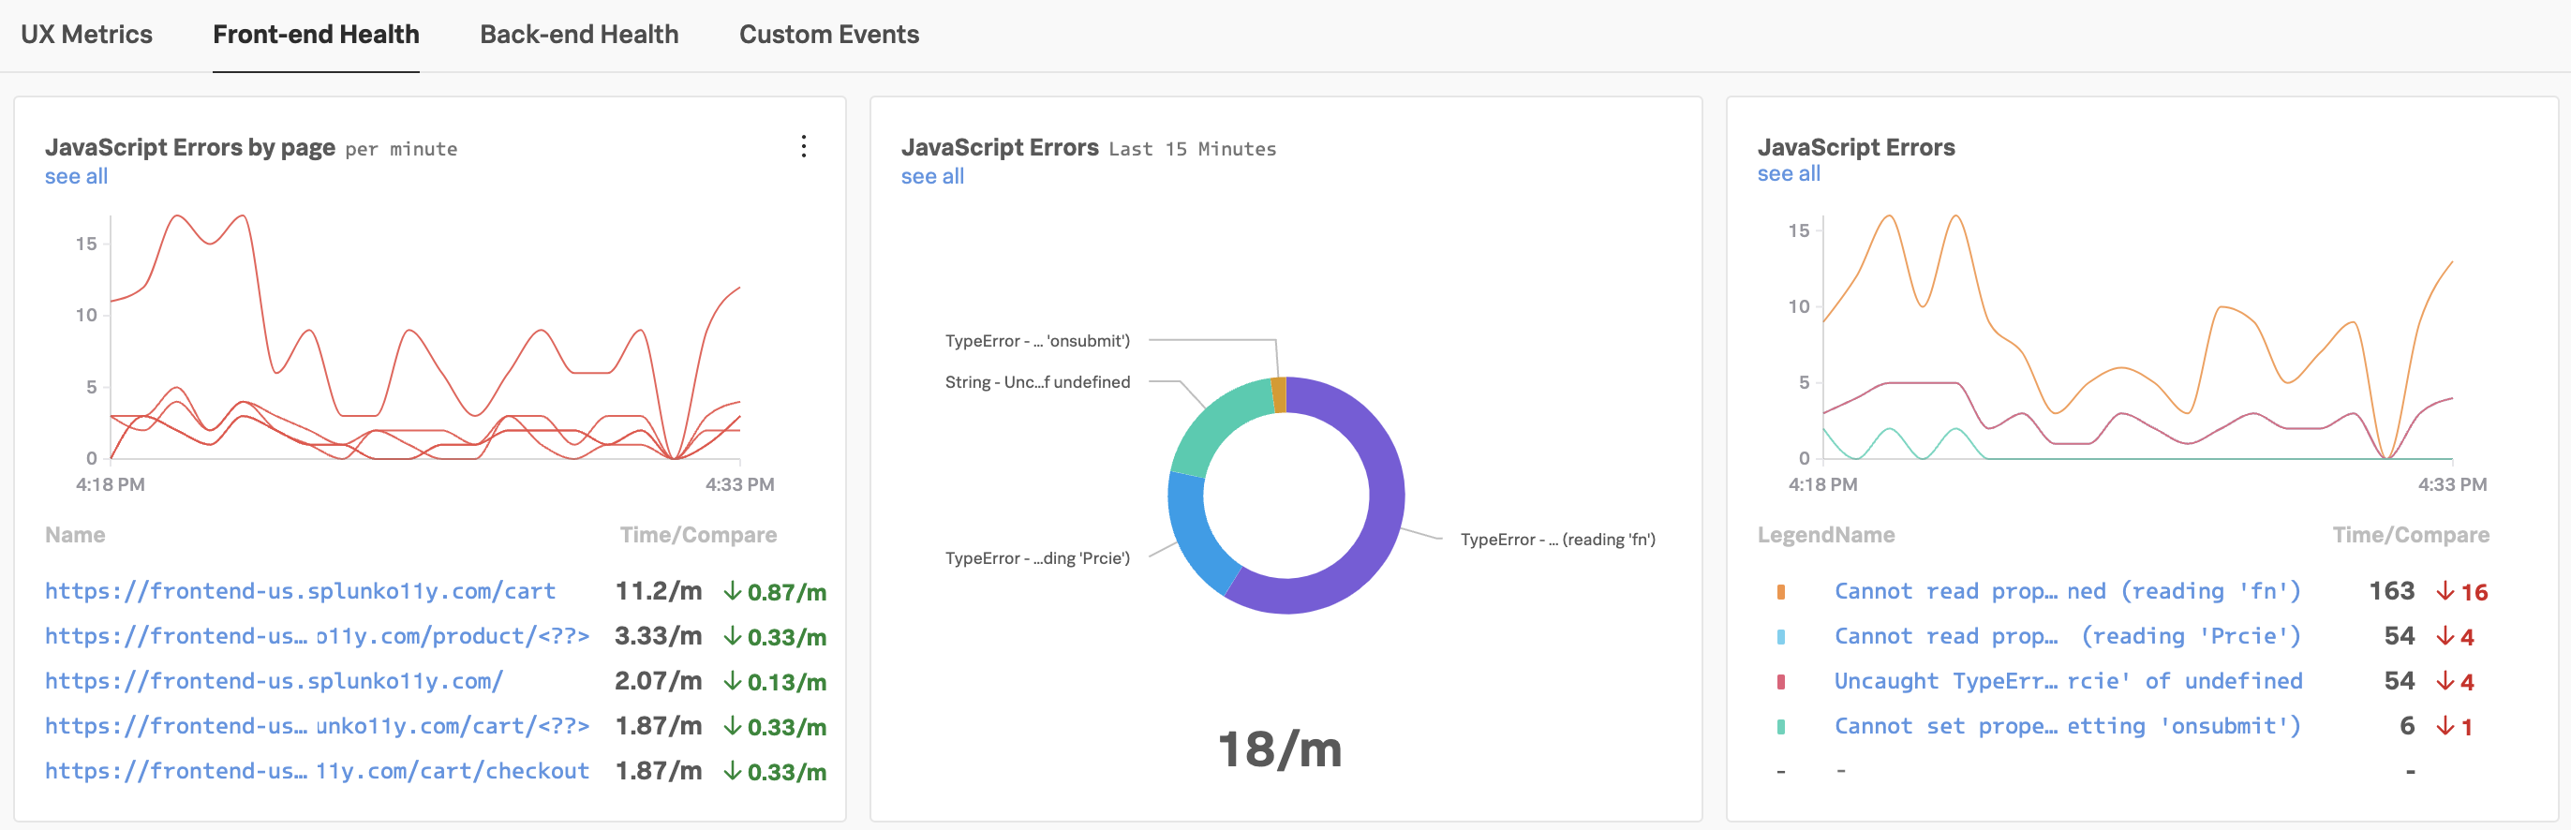The image size is (2571, 830).
Task: Click 'see all' under JavaScript Errors by page
Action: click(76, 176)
